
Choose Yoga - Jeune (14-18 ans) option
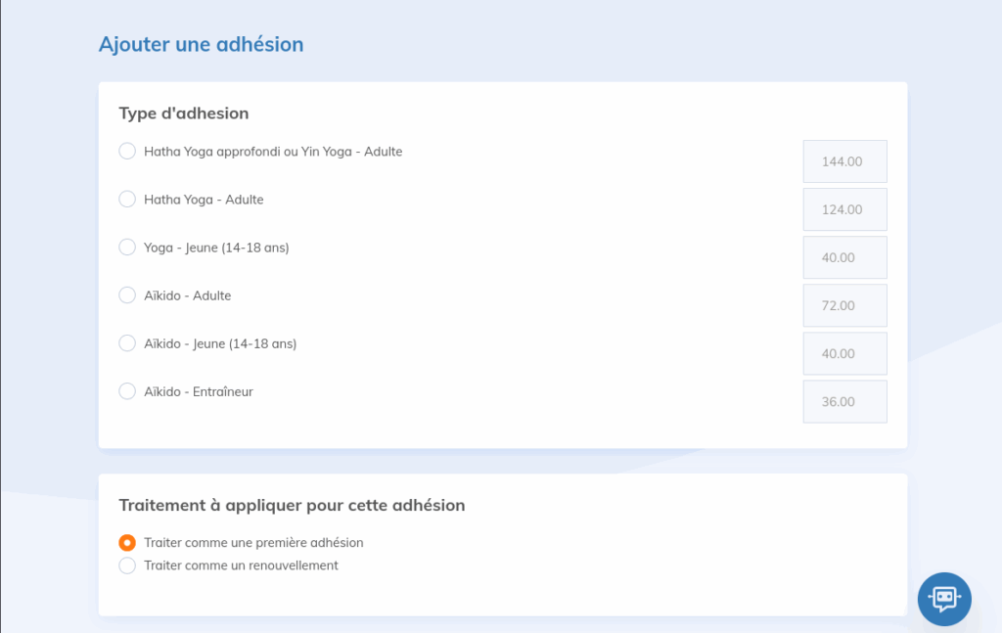click(127, 248)
